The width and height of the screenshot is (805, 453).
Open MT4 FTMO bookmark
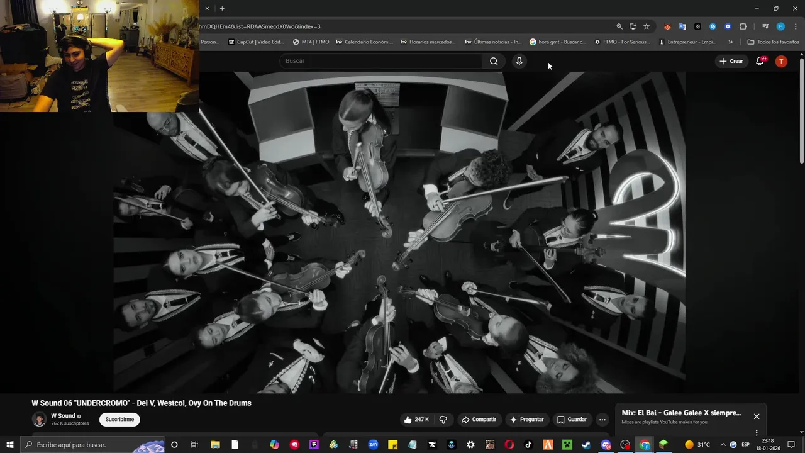point(311,42)
